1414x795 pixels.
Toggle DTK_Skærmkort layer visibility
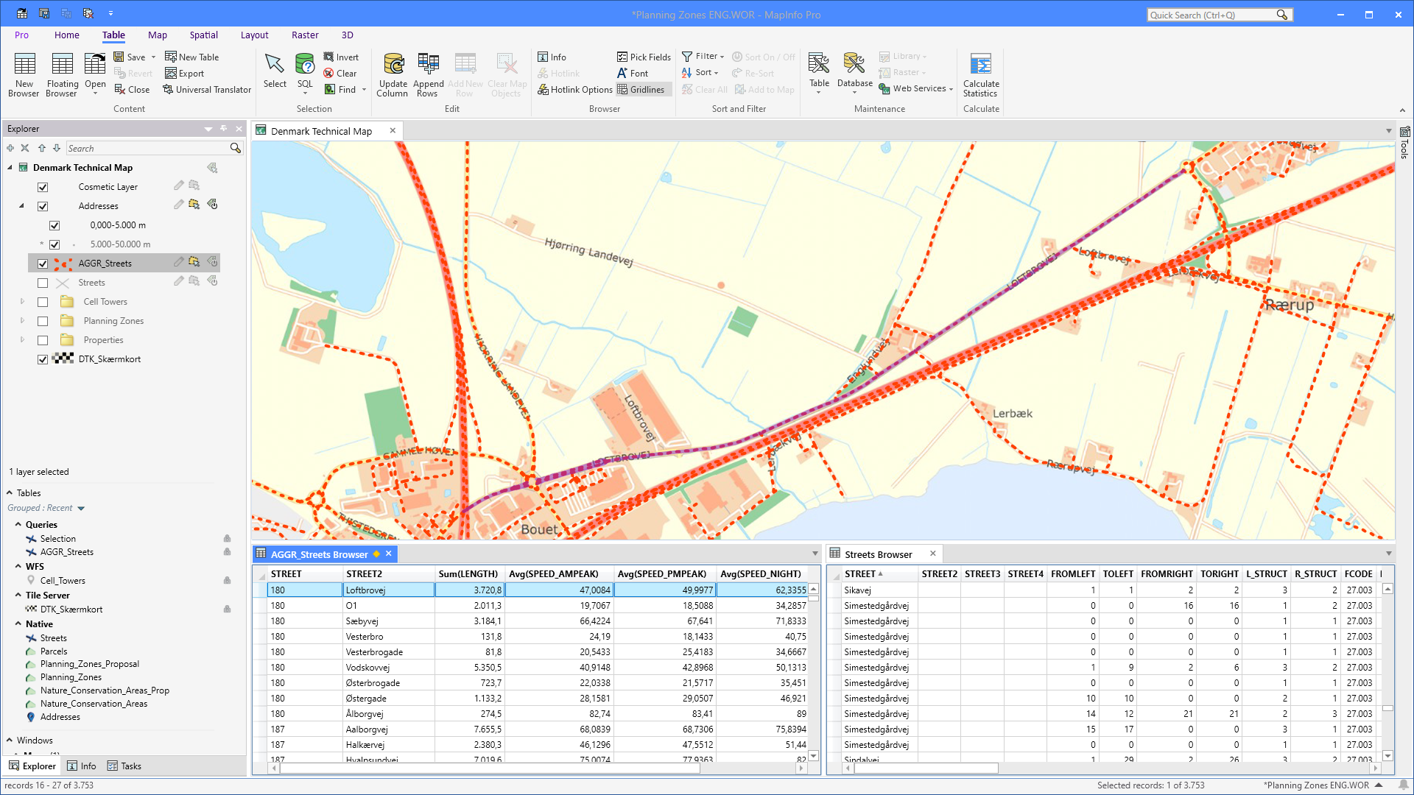(x=43, y=359)
